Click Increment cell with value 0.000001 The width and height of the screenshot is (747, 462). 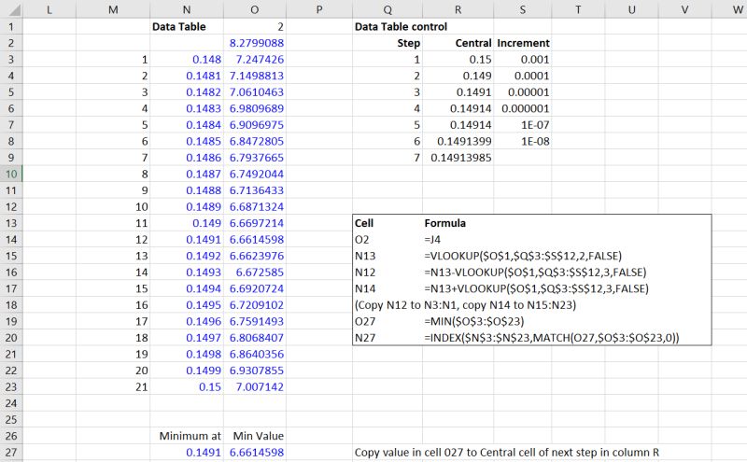tap(523, 108)
